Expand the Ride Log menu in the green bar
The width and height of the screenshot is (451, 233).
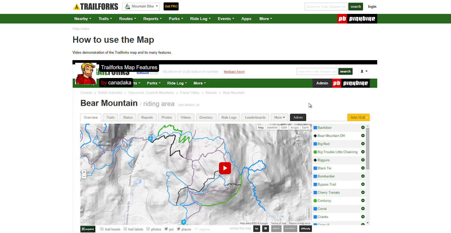200,19
